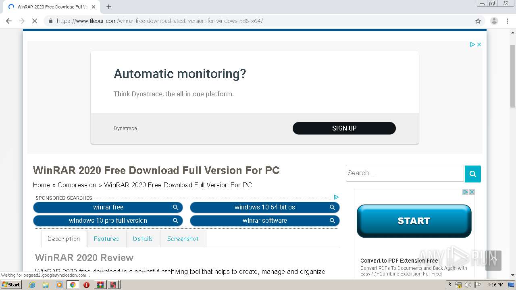Click the Chrome taskbar button
This screenshot has width=516, height=290.
coord(73,285)
